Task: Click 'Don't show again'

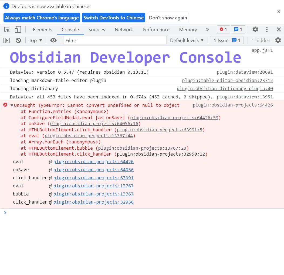Action: [168, 18]
